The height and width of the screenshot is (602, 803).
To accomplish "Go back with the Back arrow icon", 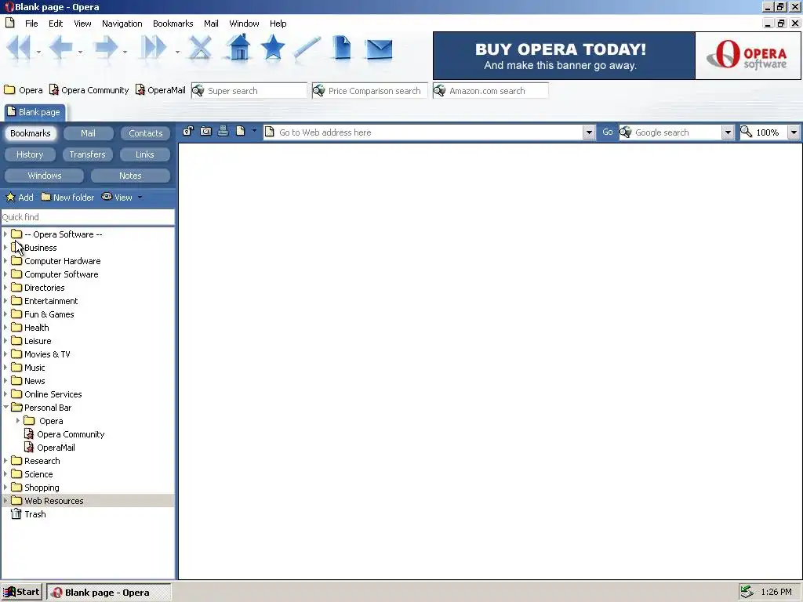I will coord(60,49).
